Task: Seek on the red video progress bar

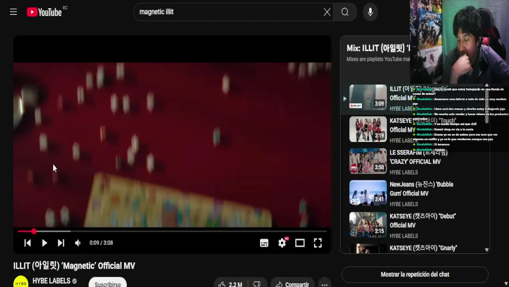Action: (172, 231)
